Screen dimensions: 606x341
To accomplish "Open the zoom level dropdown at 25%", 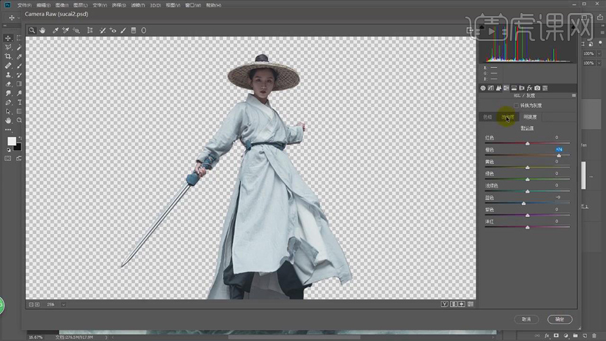I will [64, 305].
